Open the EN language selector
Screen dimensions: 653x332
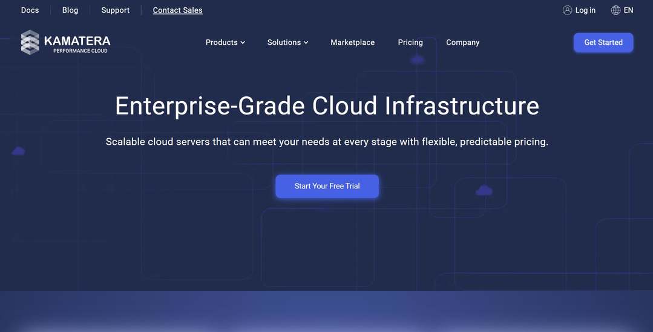(628, 10)
